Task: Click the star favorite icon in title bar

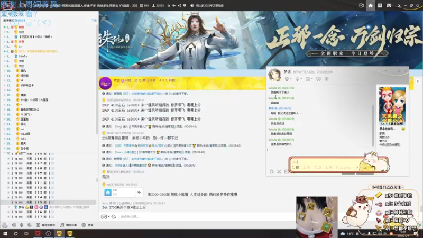Action: coord(169,5)
